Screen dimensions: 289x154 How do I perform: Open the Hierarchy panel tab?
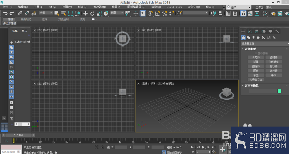coord(257,31)
